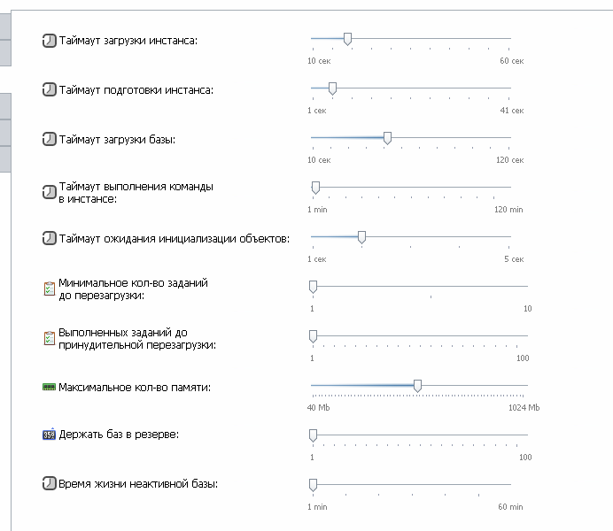
Task: Click the Минимальное кол-во заданий slider thumb
Action: click(313, 287)
